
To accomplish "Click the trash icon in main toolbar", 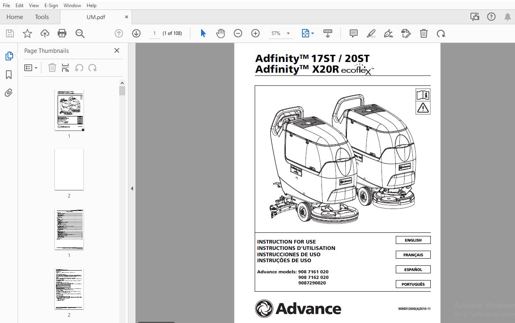I will [424, 33].
